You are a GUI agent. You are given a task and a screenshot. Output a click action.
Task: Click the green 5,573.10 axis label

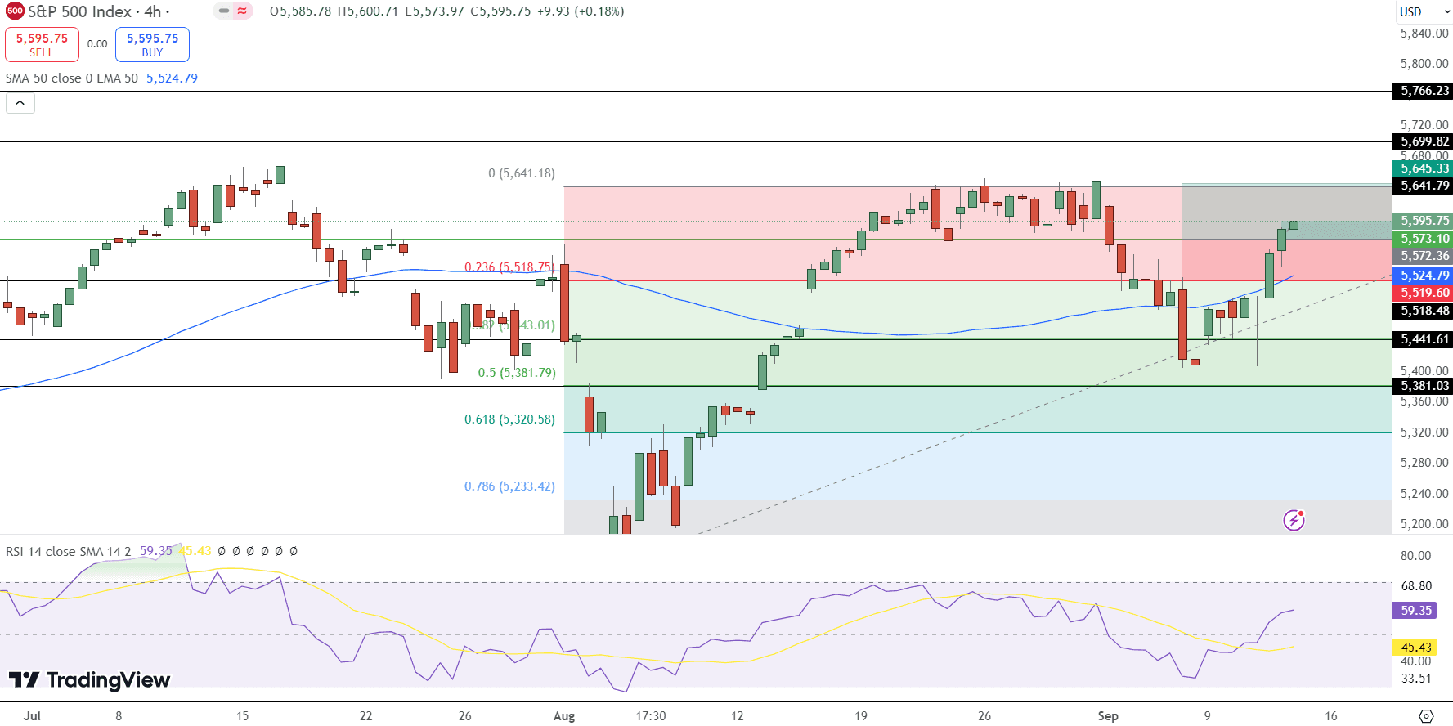pos(1423,239)
